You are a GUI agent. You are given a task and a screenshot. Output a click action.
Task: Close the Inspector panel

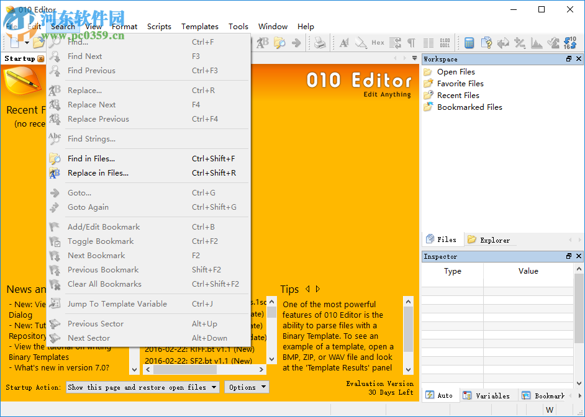pyautogui.click(x=579, y=256)
